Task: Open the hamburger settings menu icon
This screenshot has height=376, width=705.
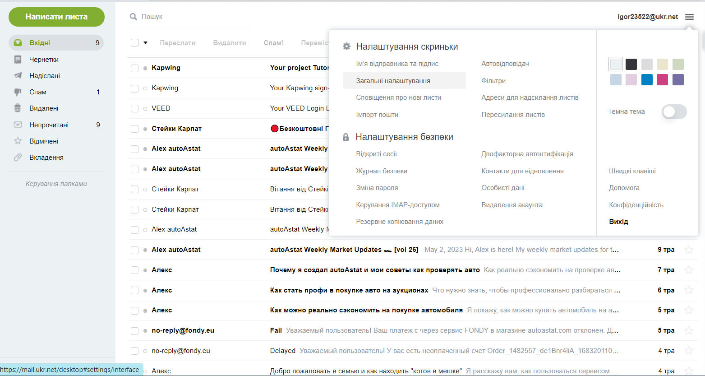Action: (689, 17)
